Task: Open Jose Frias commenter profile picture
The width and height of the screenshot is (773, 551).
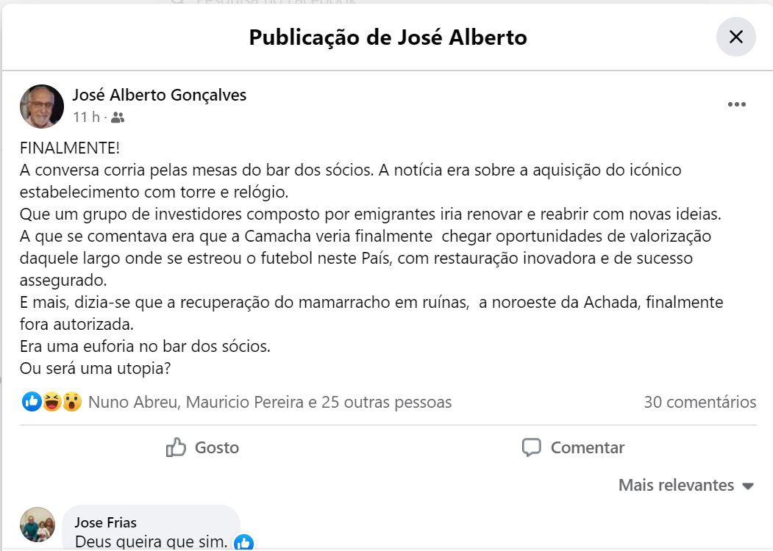Action: click(37, 525)
